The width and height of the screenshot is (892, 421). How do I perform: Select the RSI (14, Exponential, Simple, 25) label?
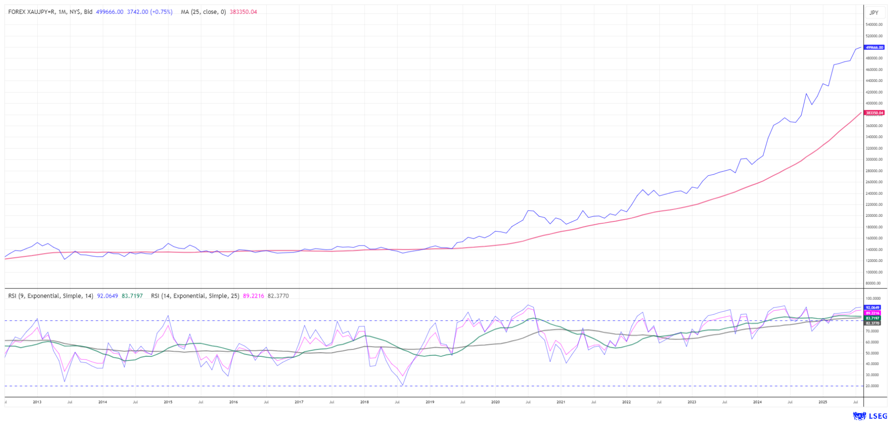point(195,296)
